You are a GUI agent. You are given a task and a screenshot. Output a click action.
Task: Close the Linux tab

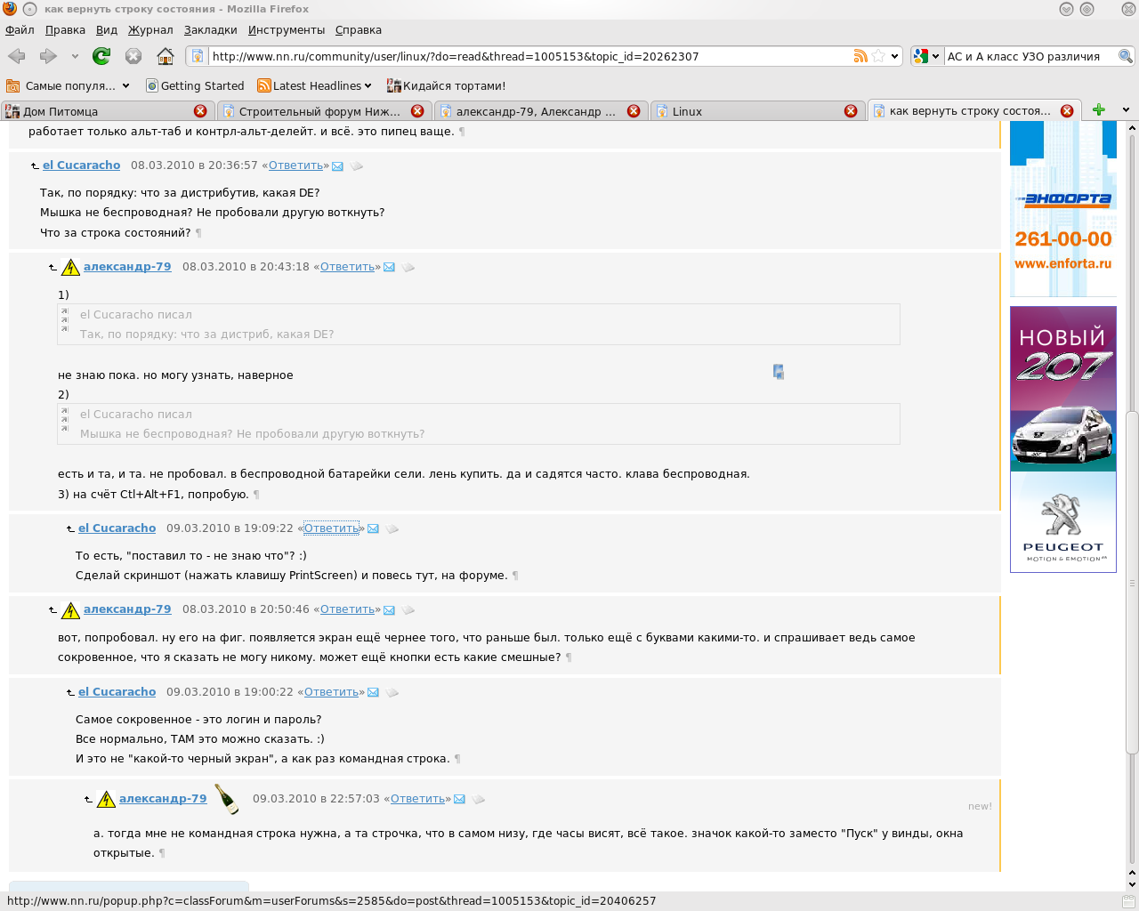click(851, 111)
